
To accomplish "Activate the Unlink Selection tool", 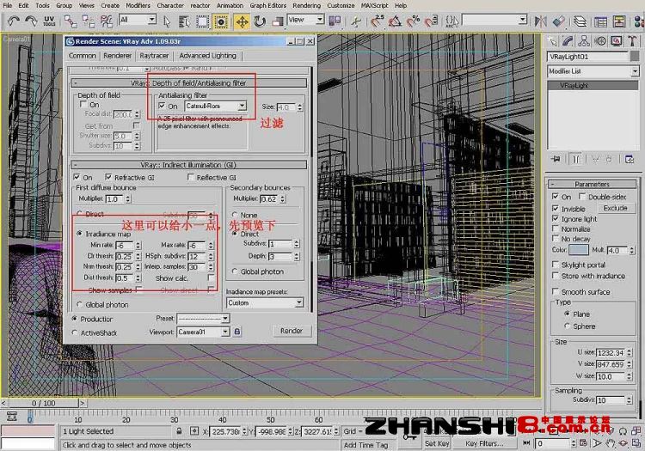I will (x=88, y=21).
